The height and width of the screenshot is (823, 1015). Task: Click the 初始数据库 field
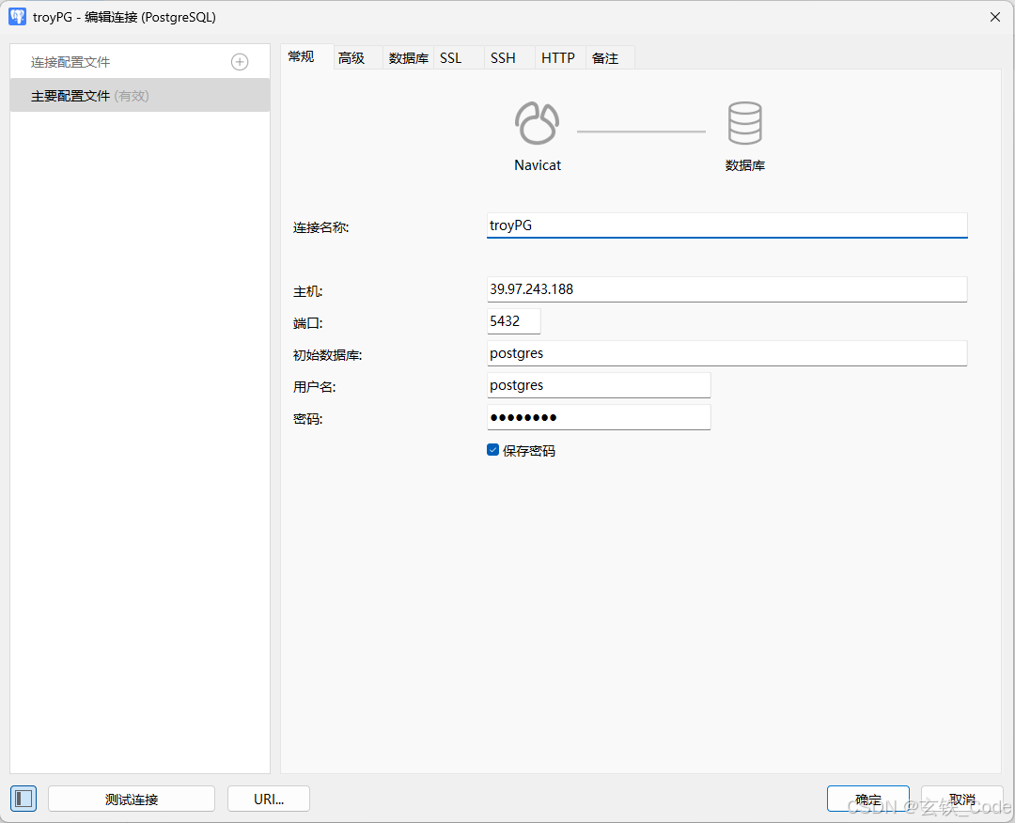(x=726, y=353)
